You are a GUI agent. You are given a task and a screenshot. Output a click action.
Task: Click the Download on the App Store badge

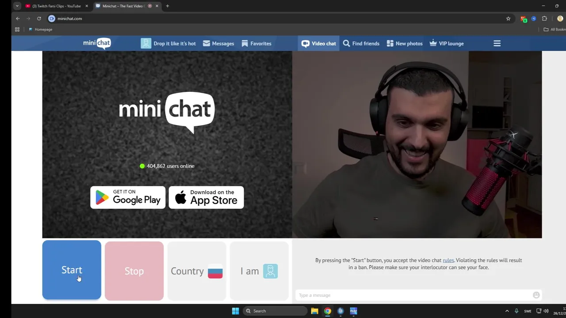pyautogui.click(x=206, y=197)
